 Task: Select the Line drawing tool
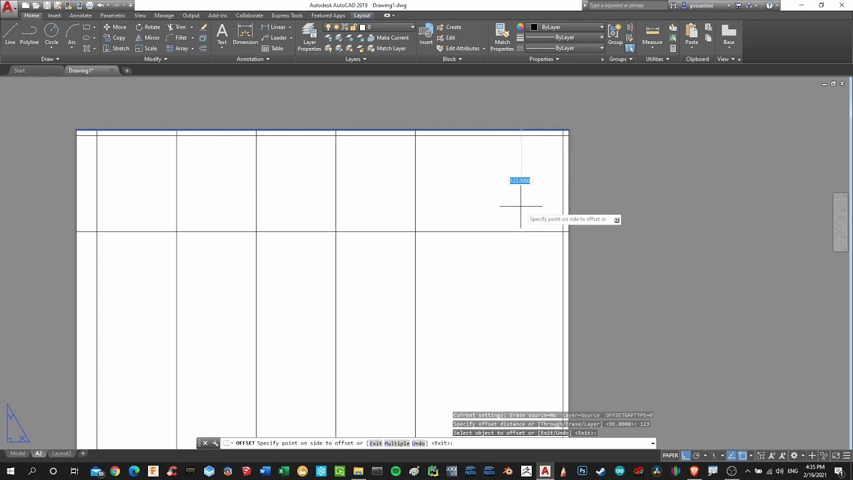pos(10,34)
